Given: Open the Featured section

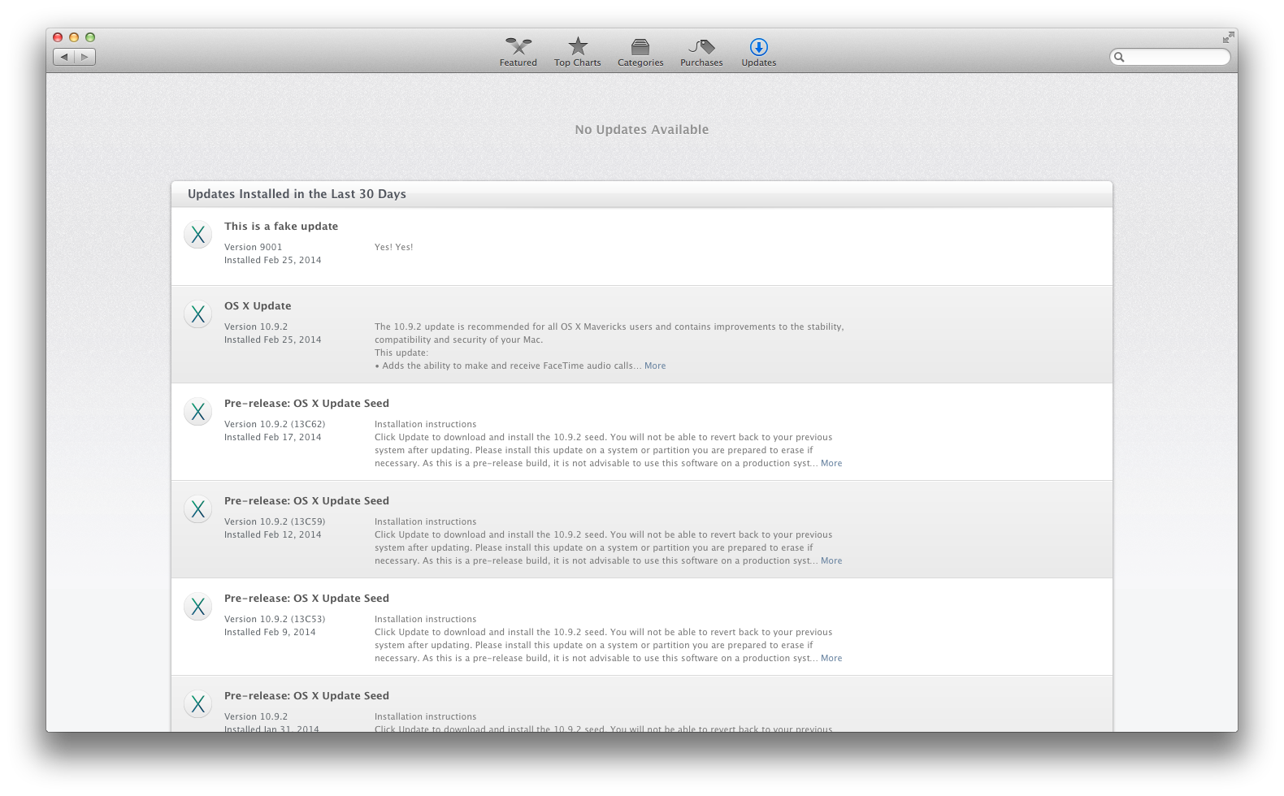Looking at the screenshot, I should click(x=518, y=52).
